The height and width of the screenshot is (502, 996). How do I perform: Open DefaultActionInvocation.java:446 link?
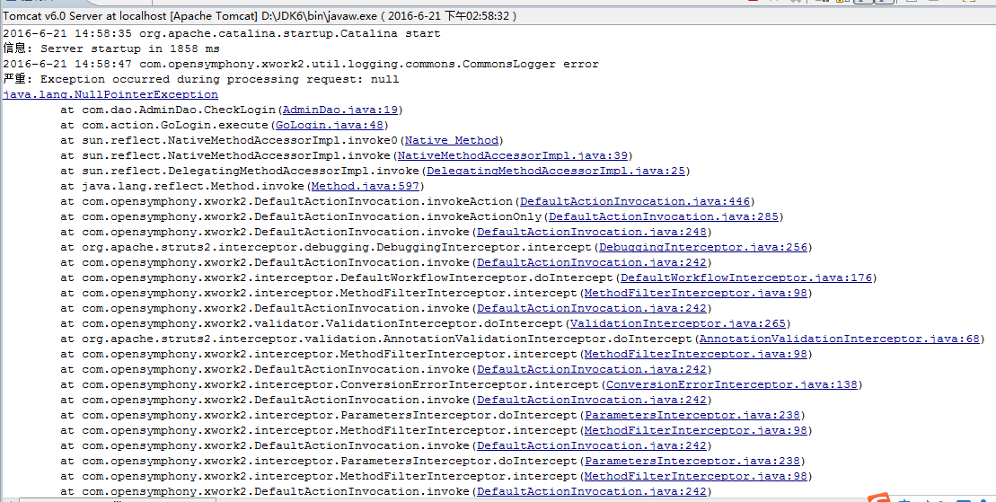(634, 201)
